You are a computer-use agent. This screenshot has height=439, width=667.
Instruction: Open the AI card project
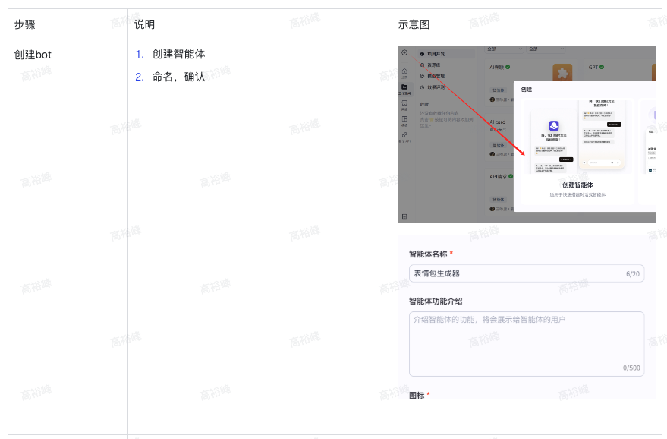coord(499,137)
